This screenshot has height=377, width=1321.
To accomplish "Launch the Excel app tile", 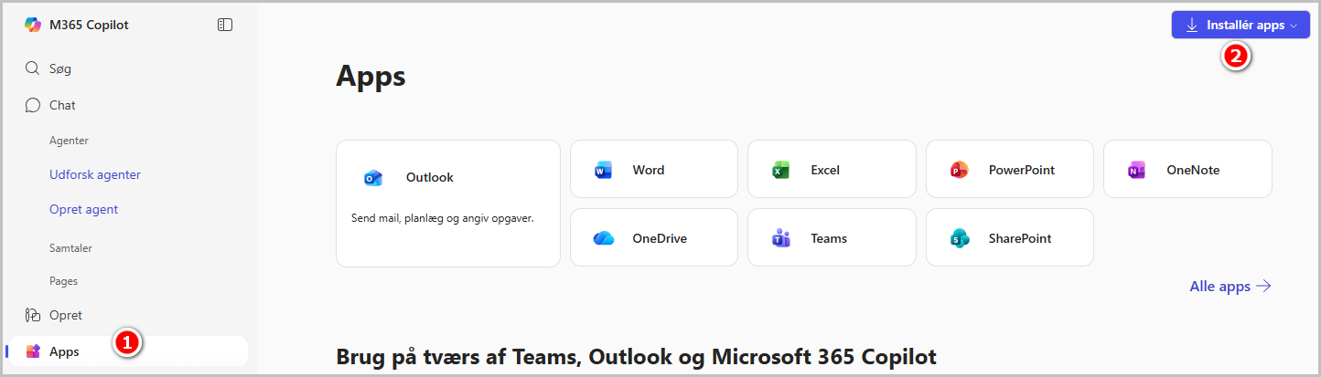I will click(832, 169).
